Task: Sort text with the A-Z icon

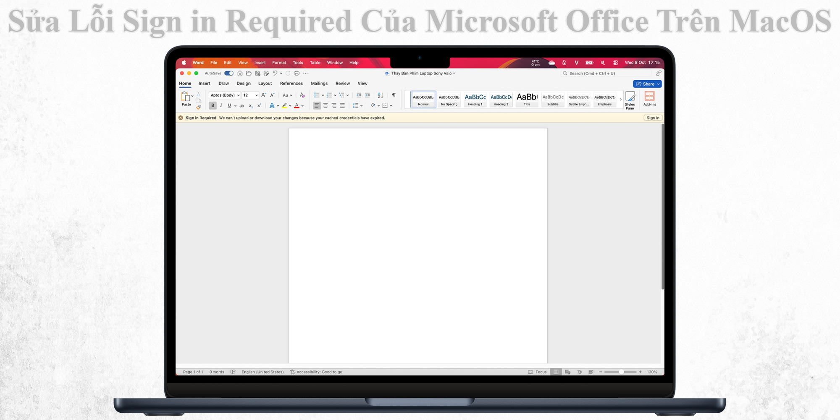Action: 381,95
